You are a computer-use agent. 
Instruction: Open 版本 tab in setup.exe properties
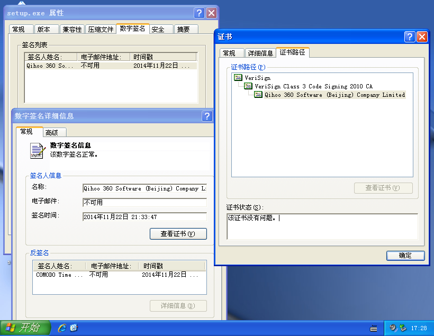[x=47, y=29]
